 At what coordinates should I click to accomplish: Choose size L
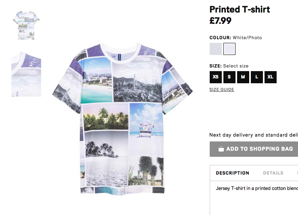pos(257,77)
